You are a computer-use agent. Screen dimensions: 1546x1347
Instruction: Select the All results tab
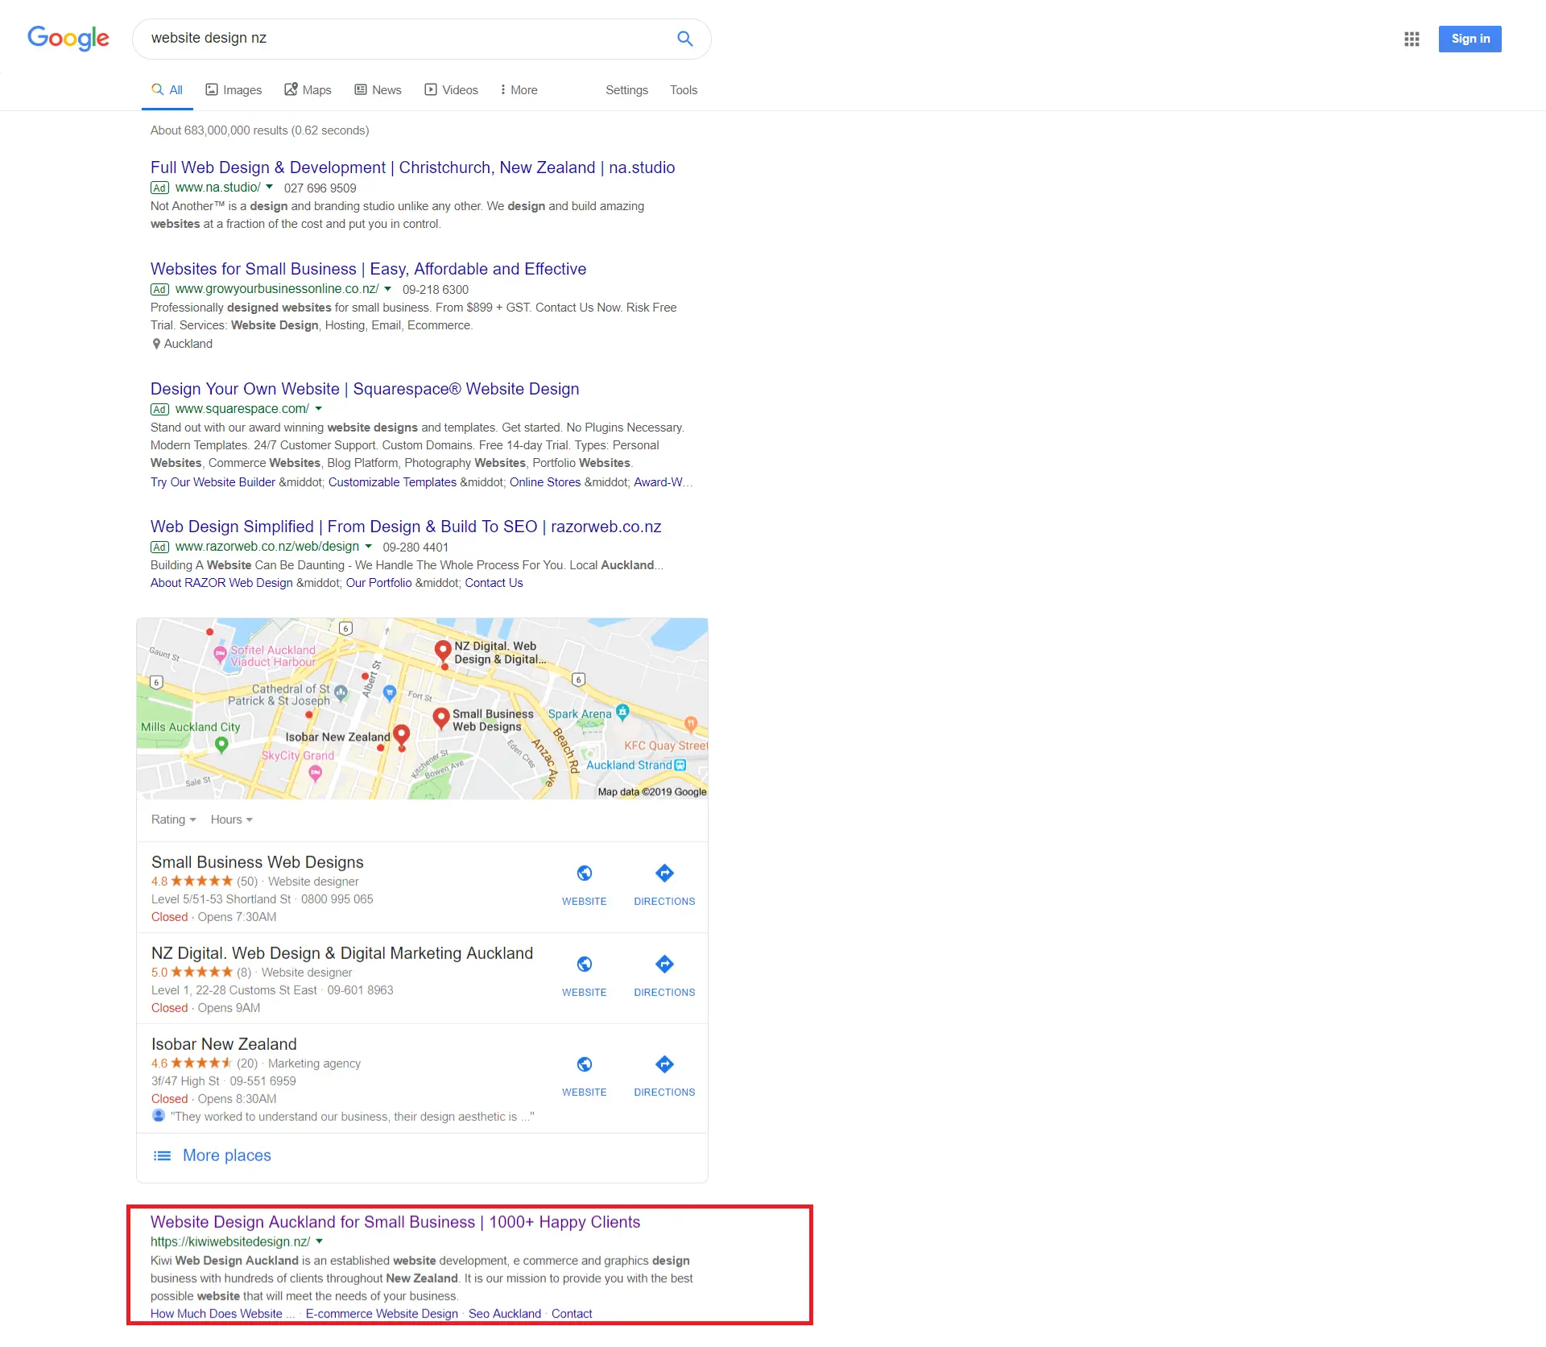[x=167, y=90]
